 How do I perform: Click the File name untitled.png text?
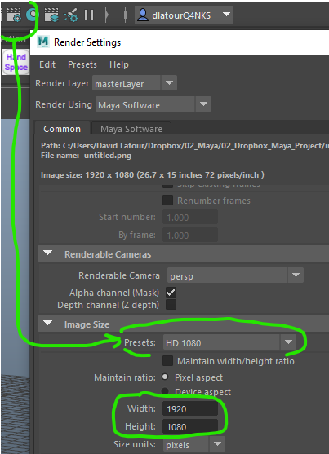point(87,156)
